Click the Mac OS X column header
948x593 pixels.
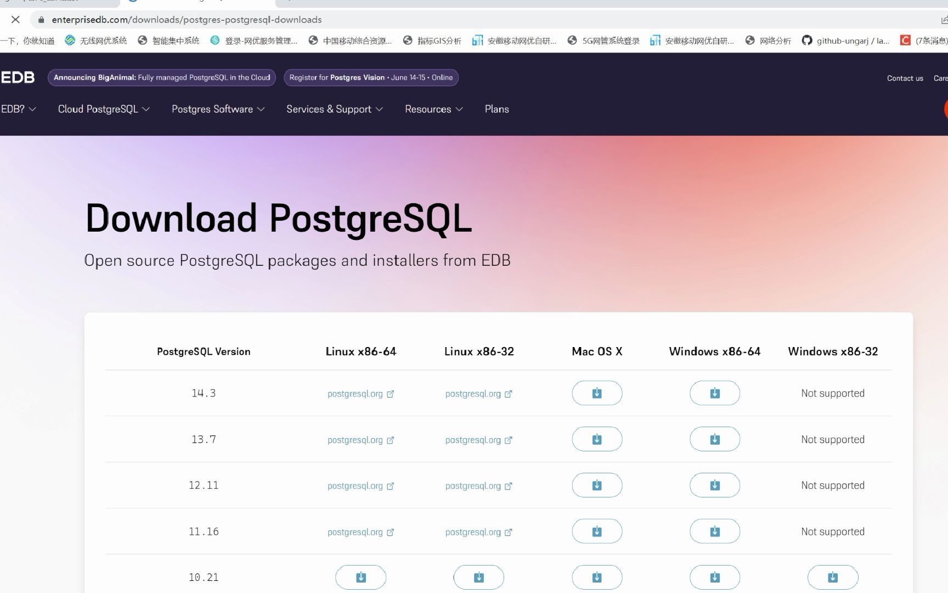click(597, 351)
